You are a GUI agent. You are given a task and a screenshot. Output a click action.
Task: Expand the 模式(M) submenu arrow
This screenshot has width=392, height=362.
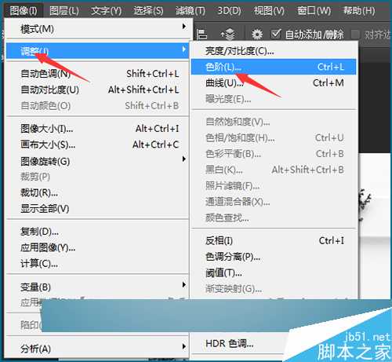(184, 26)
